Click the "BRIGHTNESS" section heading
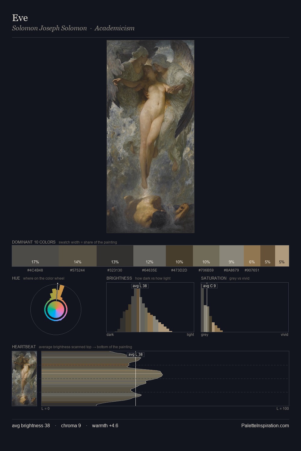 coord(119,278)
